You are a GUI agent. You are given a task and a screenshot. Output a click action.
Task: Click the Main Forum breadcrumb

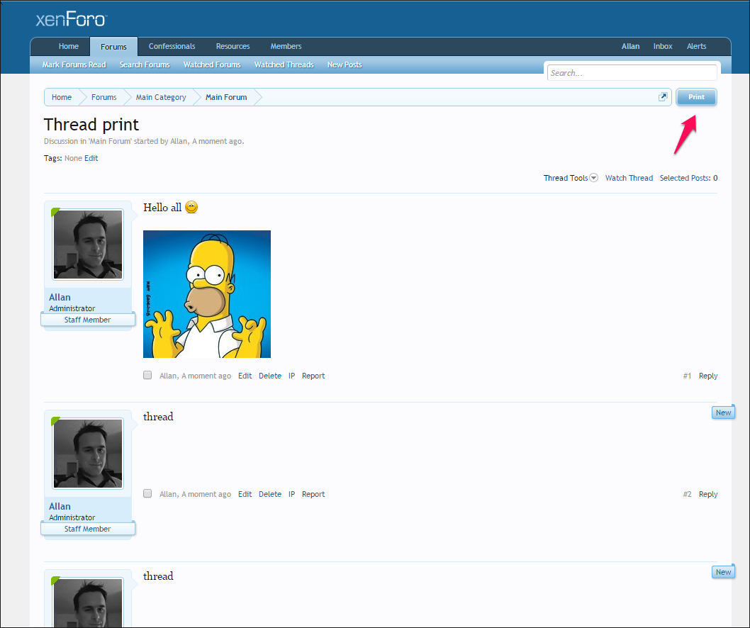pos(226,97)
